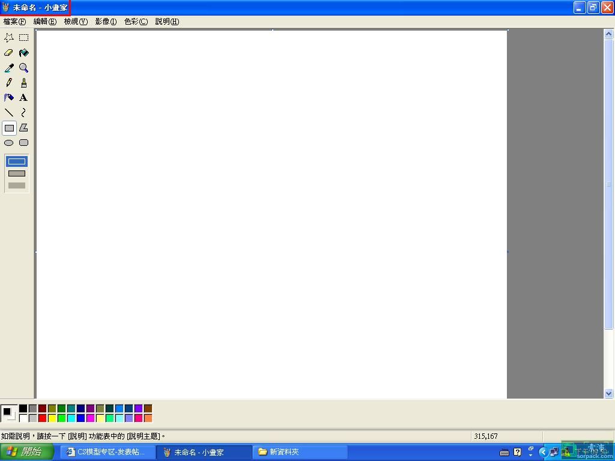Click the vertical scrollbar down arrow
The width and height of the screenshot is (615, 461).
pyautogui.click(x=608, y=393)
